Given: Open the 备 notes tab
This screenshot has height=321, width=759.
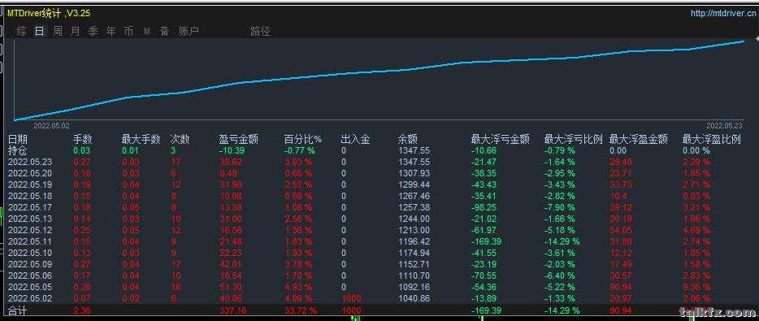Looking at the screenshot, I should click(x=165, y=32).
